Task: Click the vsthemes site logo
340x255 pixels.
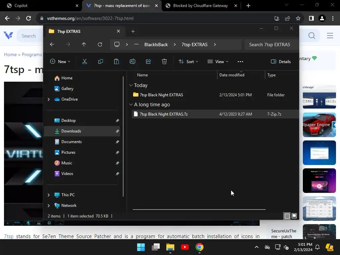Action: tap(8, 35)
